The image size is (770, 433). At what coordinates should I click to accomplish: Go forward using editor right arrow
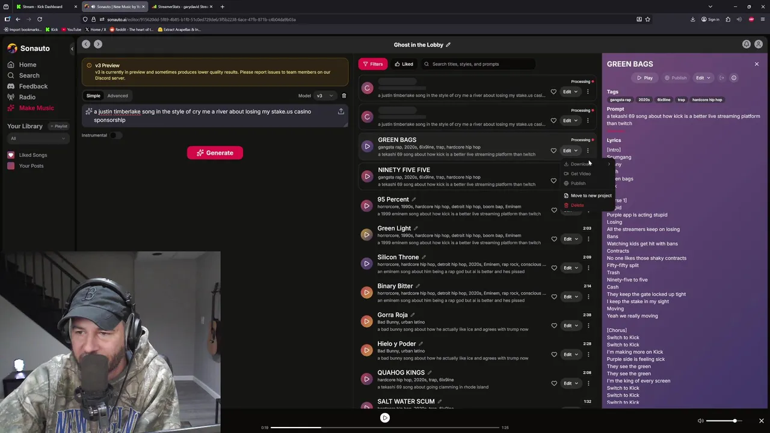(x=98, y=44)
